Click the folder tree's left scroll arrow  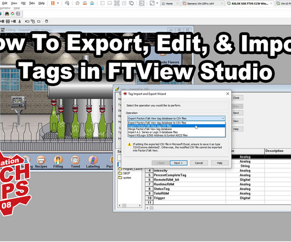120,205
